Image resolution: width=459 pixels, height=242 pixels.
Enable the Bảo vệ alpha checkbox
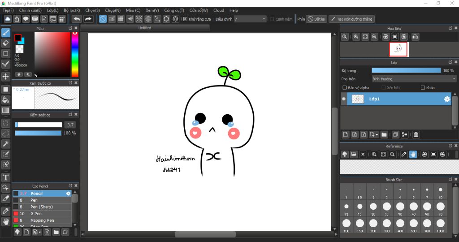click(x=344, y=88)
